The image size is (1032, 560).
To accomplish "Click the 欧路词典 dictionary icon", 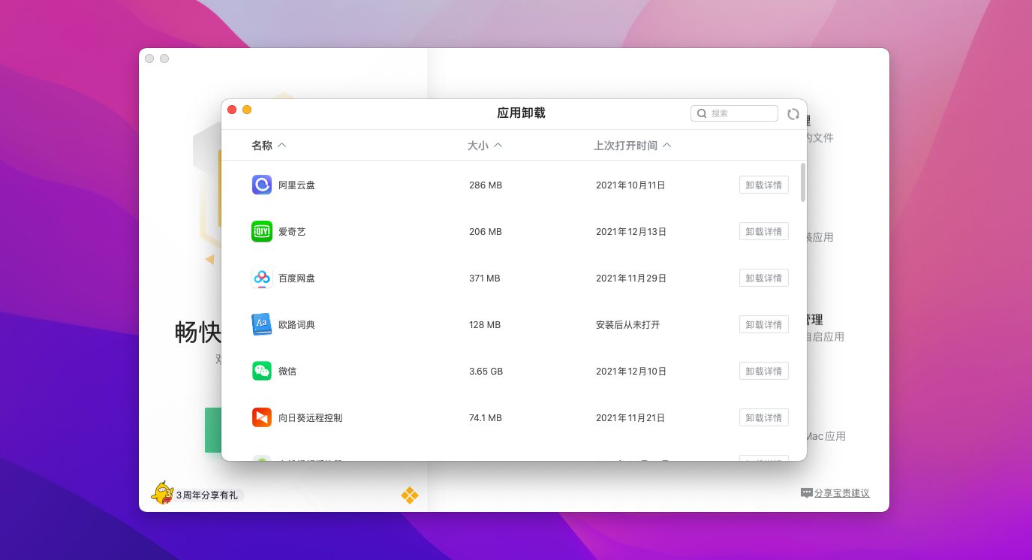I will (261, 324).
